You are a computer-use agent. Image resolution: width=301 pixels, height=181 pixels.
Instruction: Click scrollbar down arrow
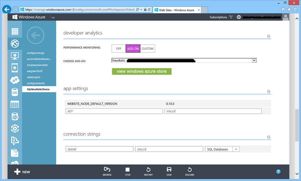pos(297,174)
